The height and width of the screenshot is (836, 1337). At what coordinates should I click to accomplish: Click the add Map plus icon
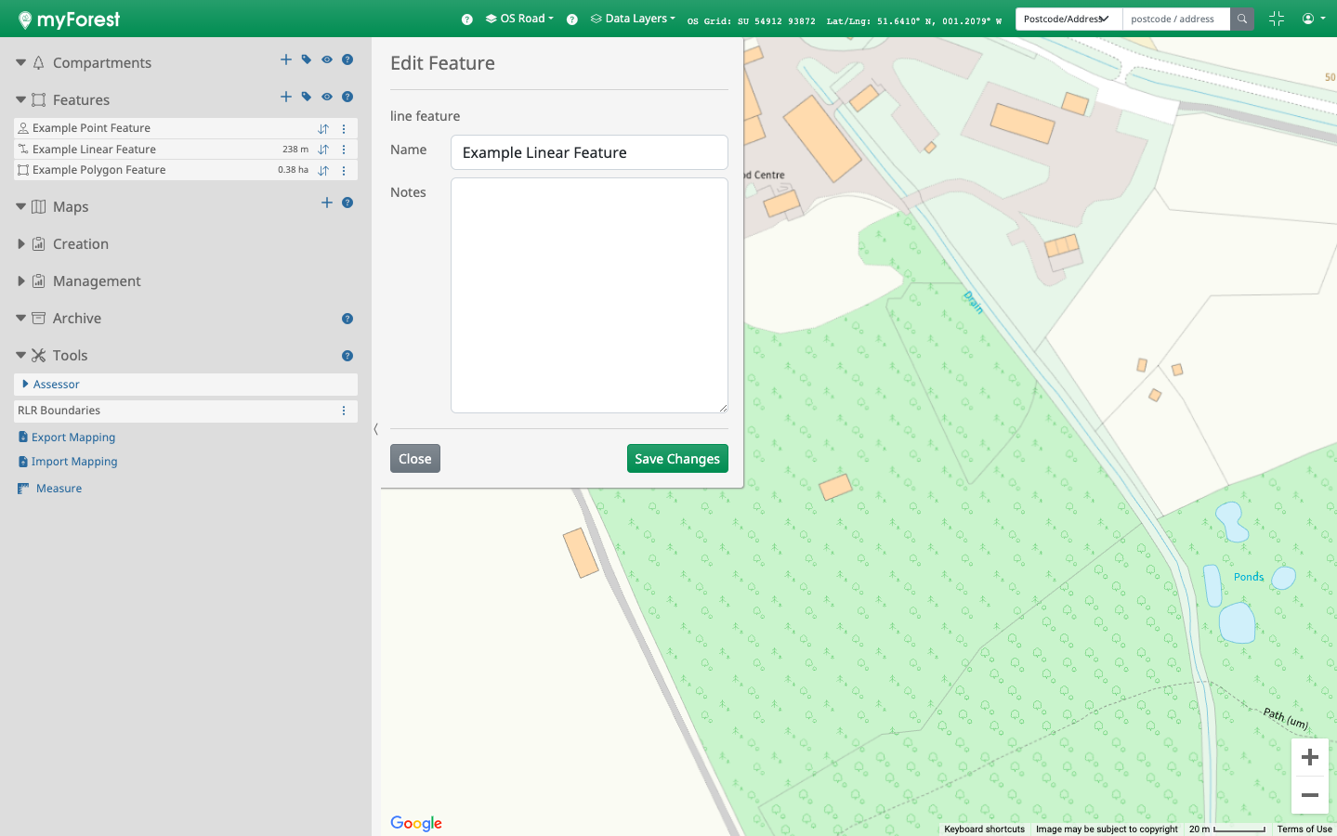coord(327,202)
